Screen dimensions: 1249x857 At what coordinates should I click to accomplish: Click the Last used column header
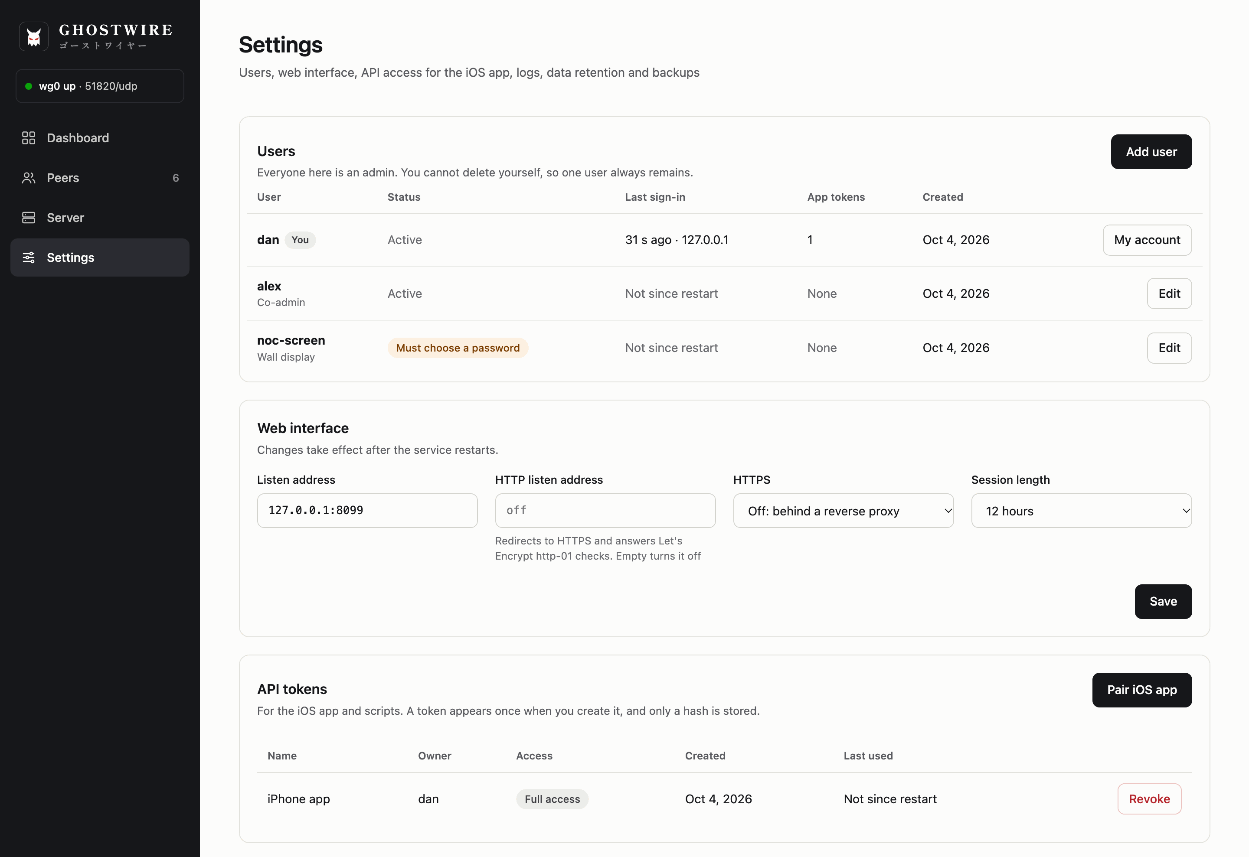coord(868,756)
